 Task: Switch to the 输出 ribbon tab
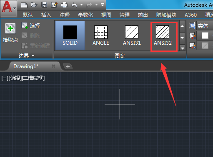tap(143, 15)
